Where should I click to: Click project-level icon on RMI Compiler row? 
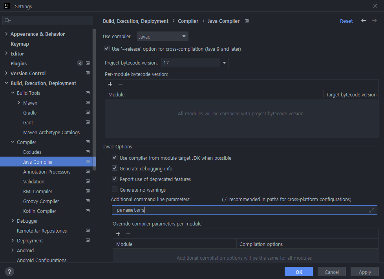coord(88,191)
